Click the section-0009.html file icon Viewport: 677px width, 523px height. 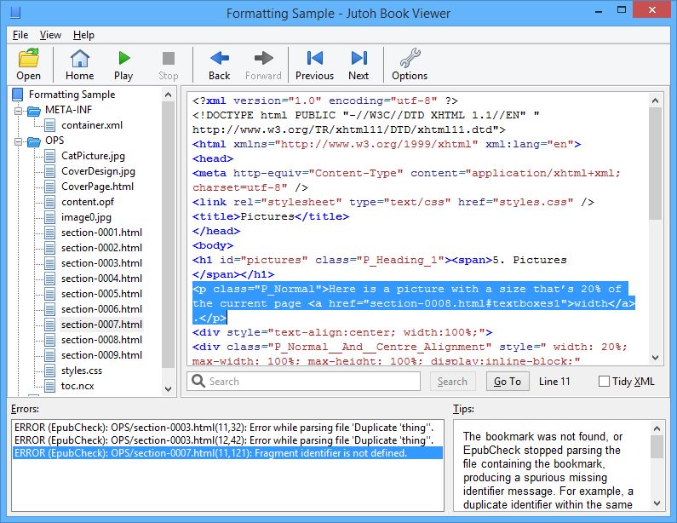[50, 355]
